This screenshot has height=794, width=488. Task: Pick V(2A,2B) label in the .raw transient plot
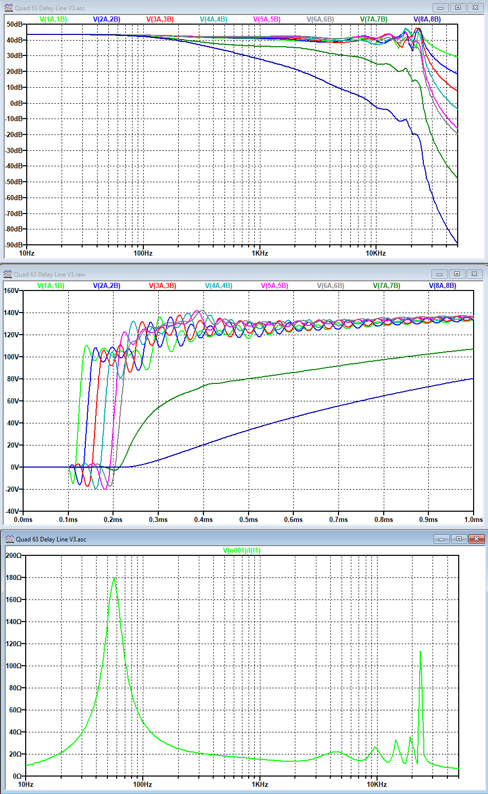pos(107,285)
